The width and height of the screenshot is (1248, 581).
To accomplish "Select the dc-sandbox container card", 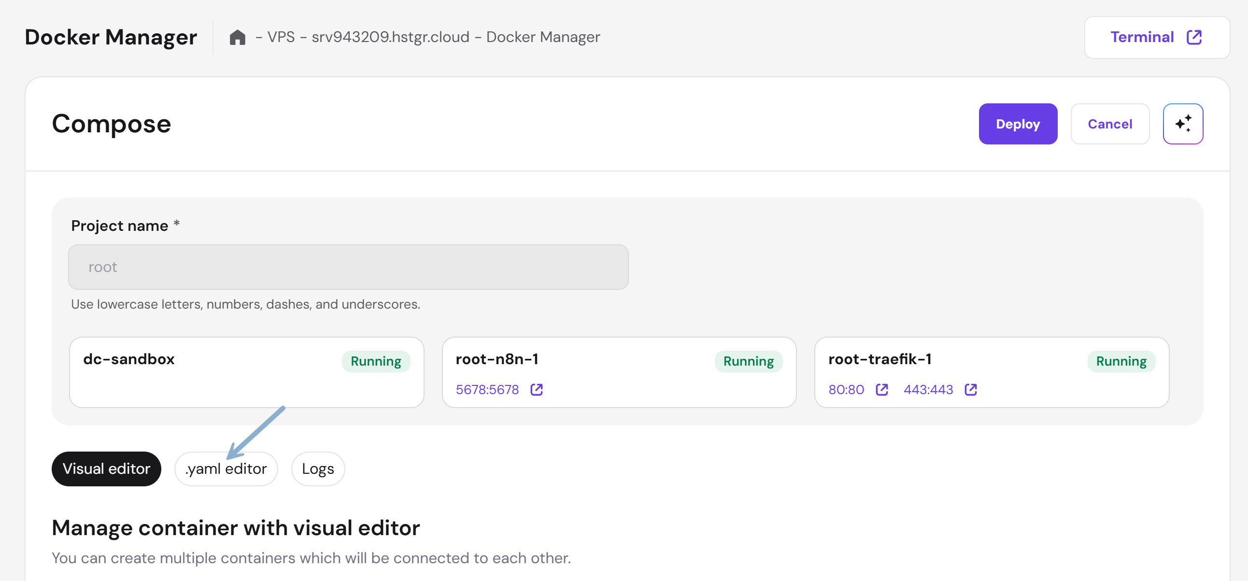I will tap(247, 372).
